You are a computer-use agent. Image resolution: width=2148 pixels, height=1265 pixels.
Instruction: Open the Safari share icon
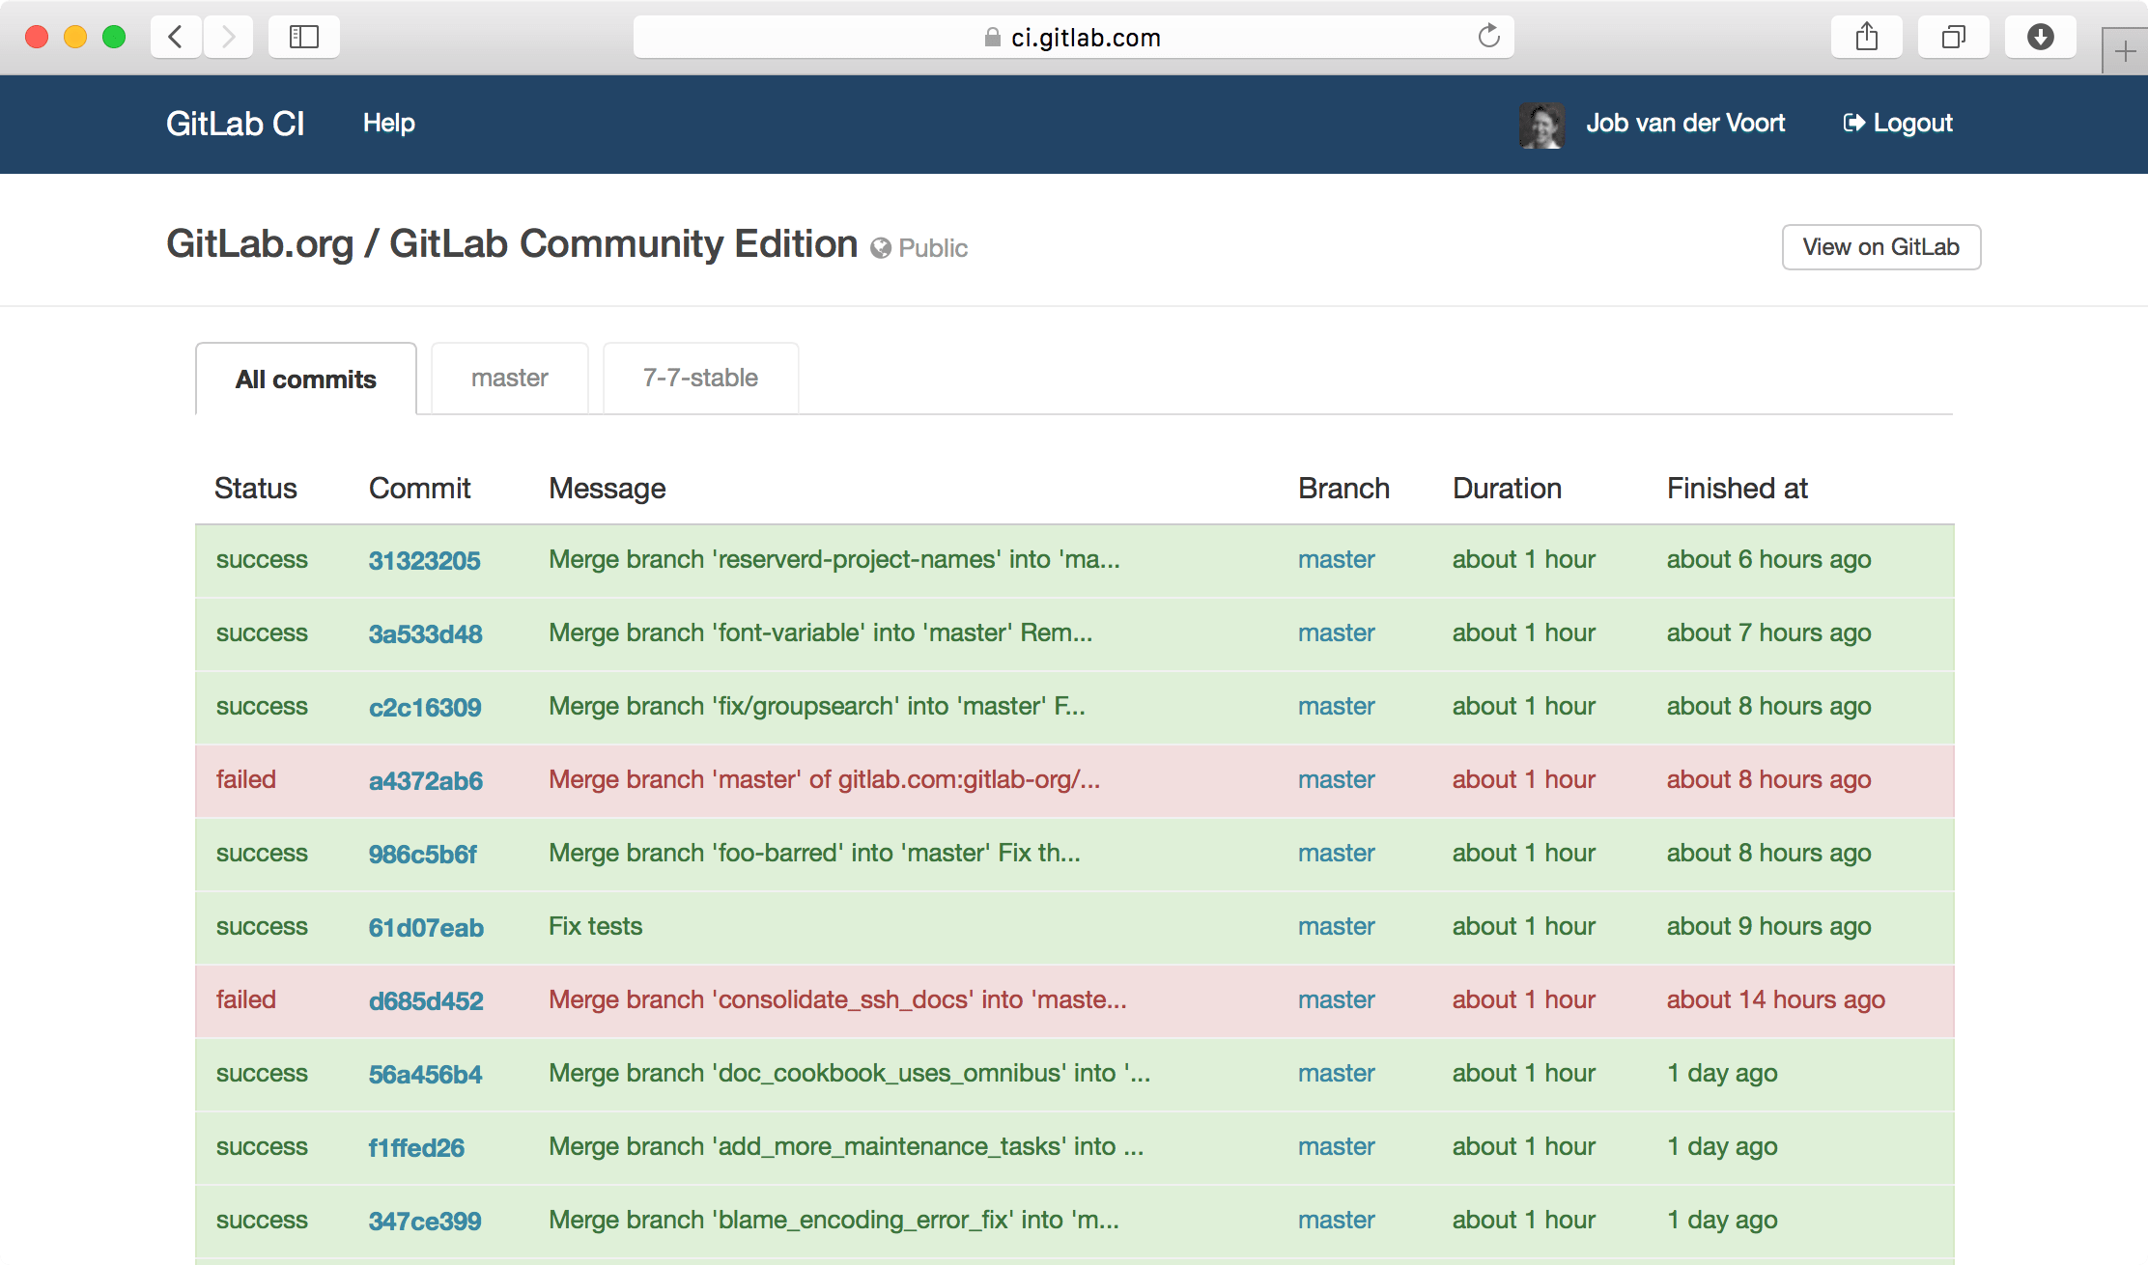(x=1866, y=38)
